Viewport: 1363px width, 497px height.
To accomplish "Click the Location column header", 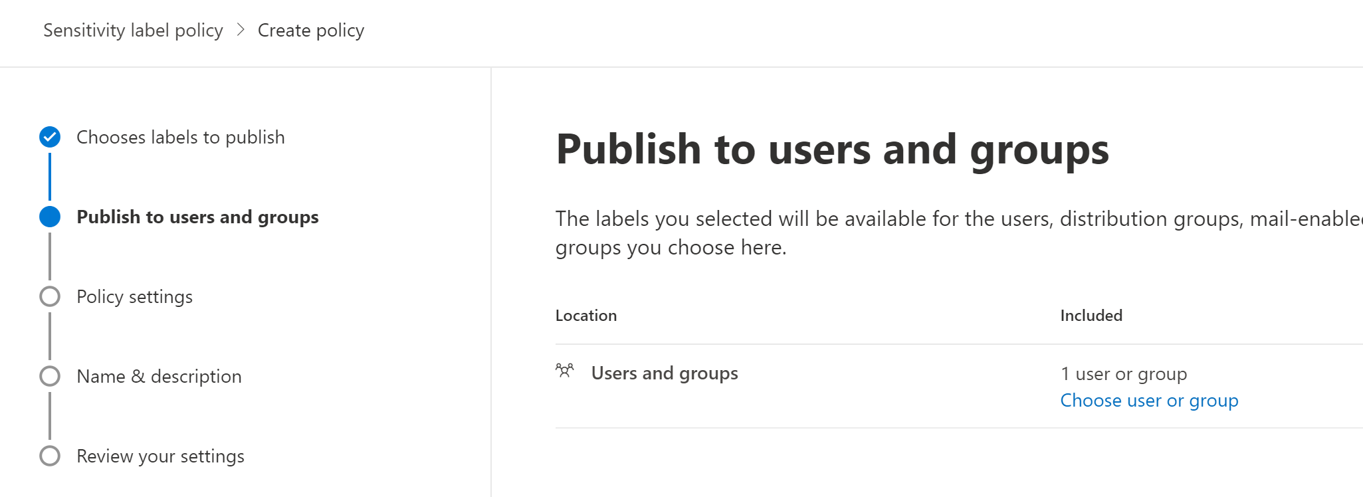I will [x=585, y=316].
